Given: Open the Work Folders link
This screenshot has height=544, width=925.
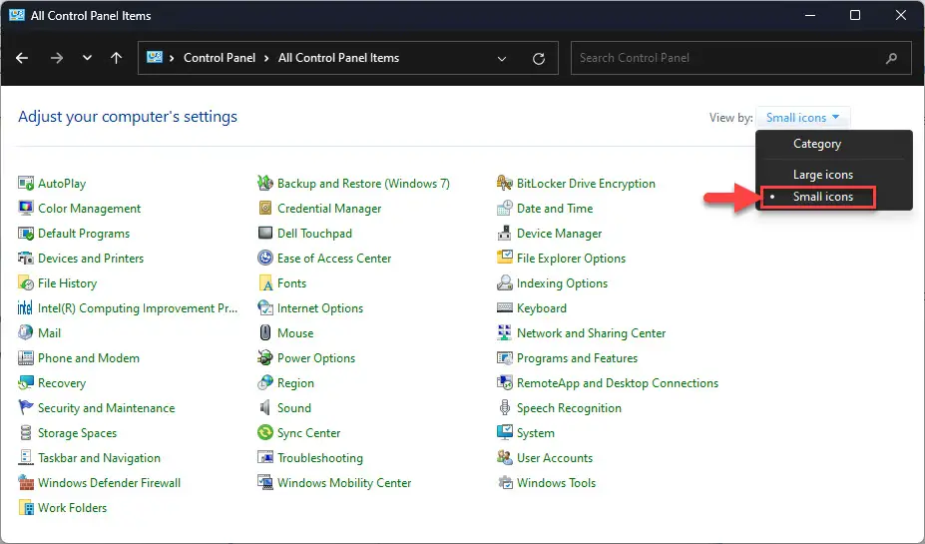Looking at the screenshot, I should click(x=73, y=508).
